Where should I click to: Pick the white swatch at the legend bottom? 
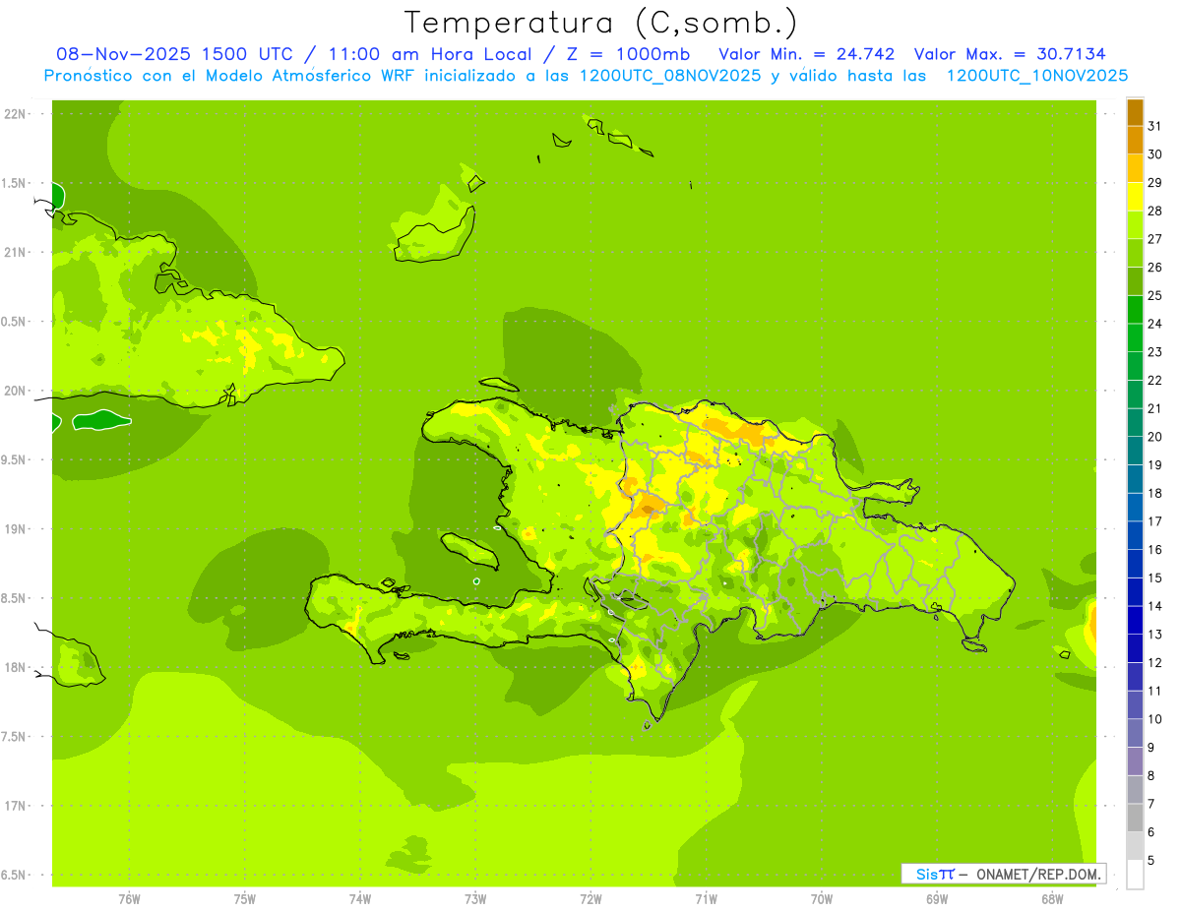pyautogui.click(x=1135, y=875)
